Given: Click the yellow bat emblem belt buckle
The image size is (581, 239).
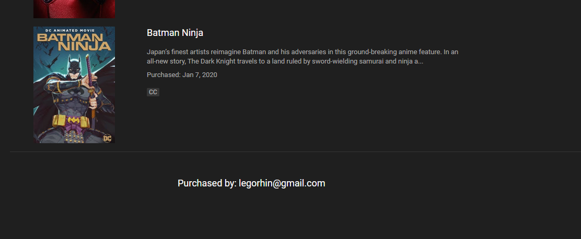Looking at the screenshot, I should (75, 120).
